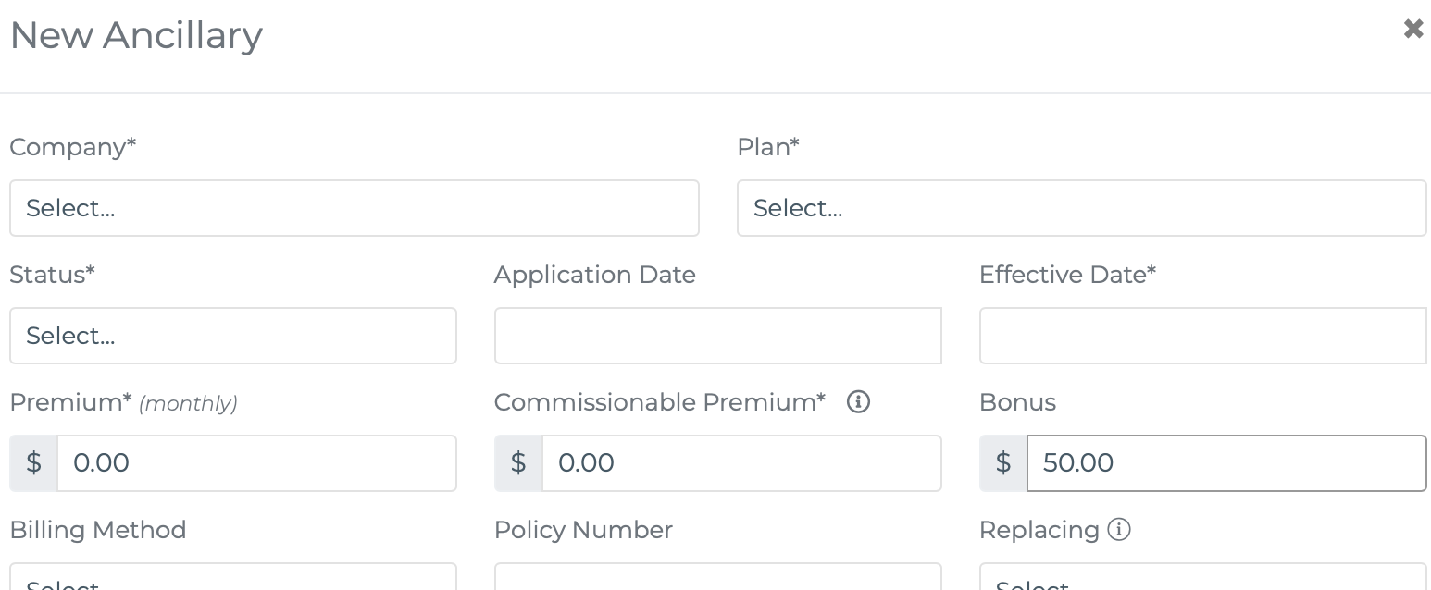Focus the Effective Date field
Image resolution: width=1431 pixels, height=590 pixels.
pos(1203,336)
